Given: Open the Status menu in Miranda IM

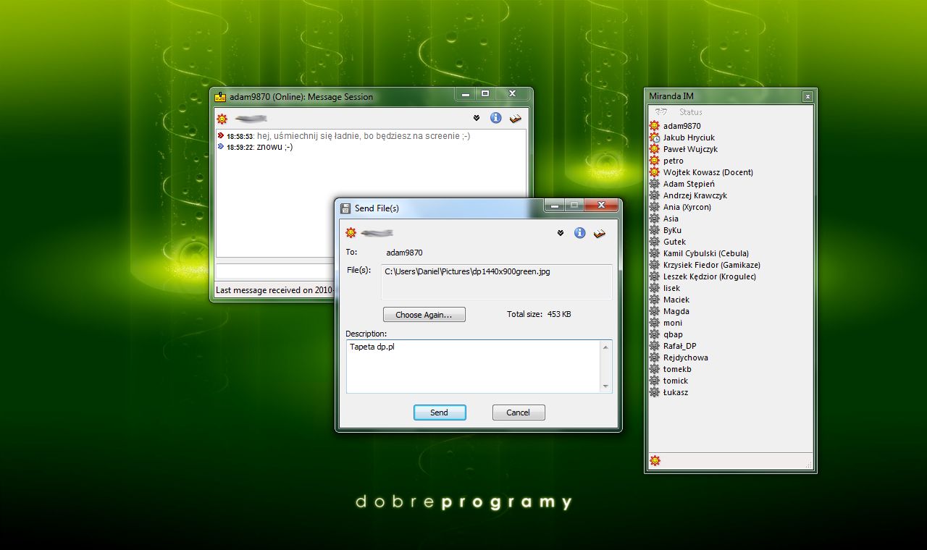Looking at the screenshot, I should [x=691, y=112].
